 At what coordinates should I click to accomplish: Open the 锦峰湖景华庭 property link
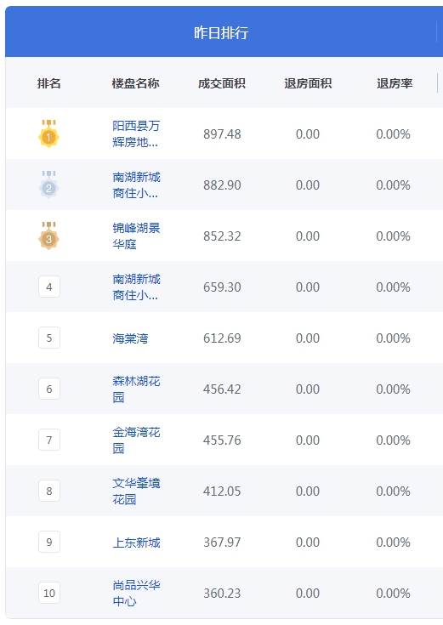point(136,236)
